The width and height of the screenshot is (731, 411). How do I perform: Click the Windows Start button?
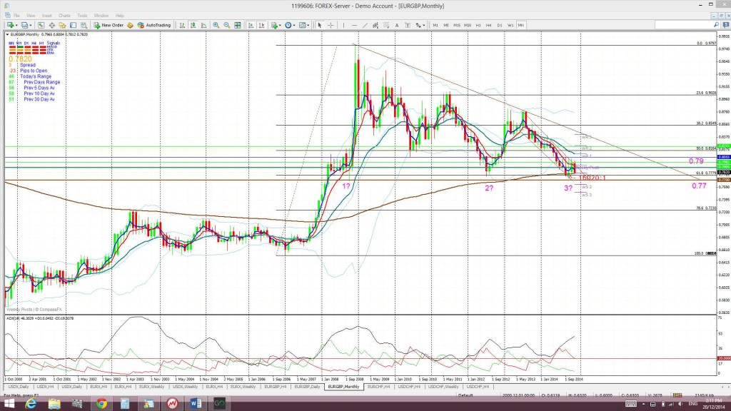pos(9,404)
